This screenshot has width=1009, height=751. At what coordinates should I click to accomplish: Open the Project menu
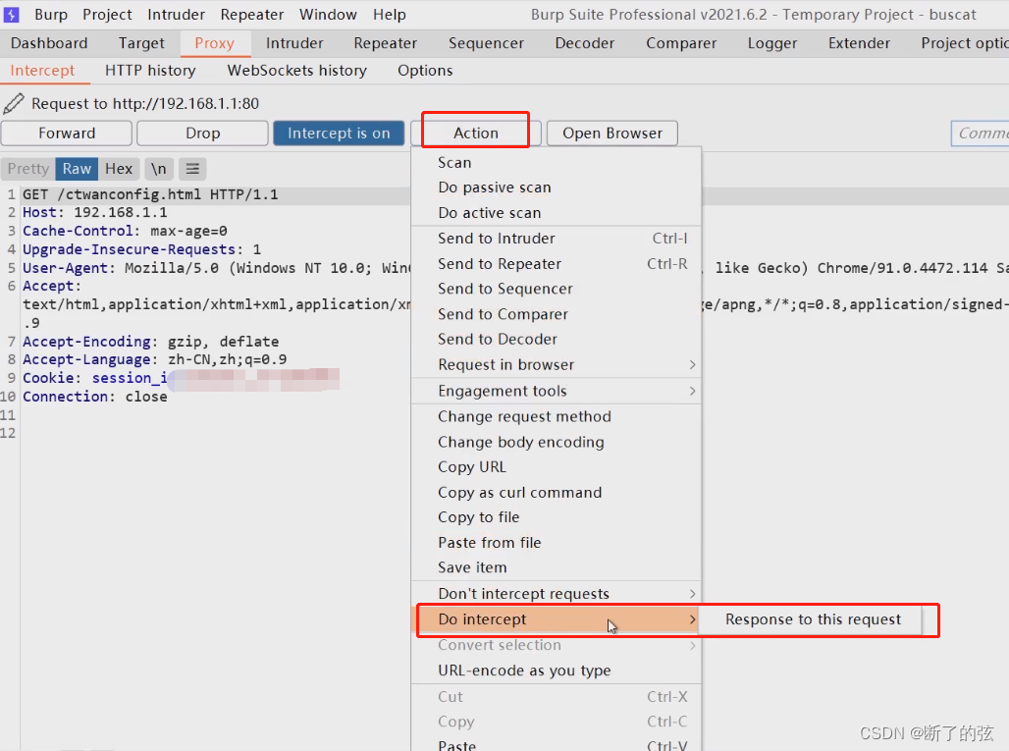tap(107, 14)
